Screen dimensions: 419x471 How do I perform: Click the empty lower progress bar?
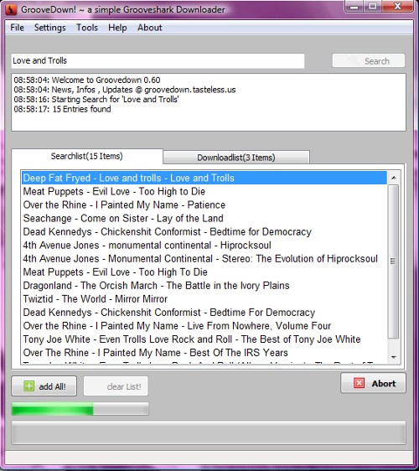(x=209, y=433)
